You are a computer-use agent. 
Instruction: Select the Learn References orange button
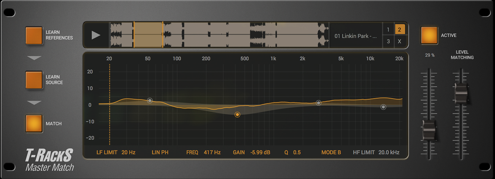coord(34,35)
